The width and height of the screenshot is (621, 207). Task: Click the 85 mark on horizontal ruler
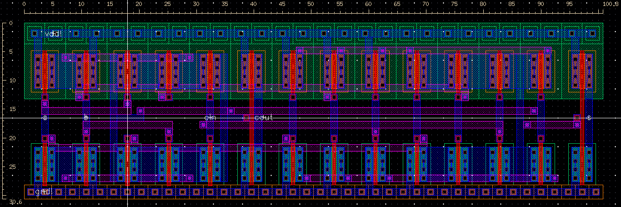point(512,4)
